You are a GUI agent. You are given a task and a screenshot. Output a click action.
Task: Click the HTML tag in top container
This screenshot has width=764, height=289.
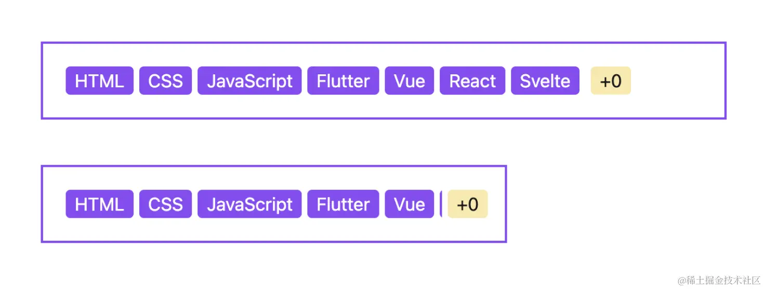tap(99, 81)
